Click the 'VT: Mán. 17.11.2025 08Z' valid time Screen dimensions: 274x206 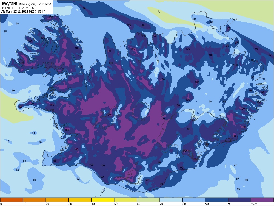click(17, 12)
